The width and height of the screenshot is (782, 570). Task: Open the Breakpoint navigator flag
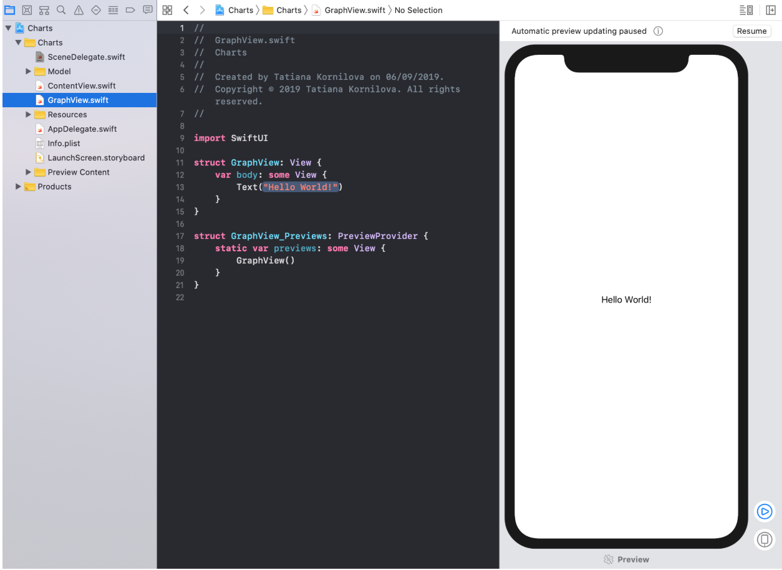tap(130, 10)
